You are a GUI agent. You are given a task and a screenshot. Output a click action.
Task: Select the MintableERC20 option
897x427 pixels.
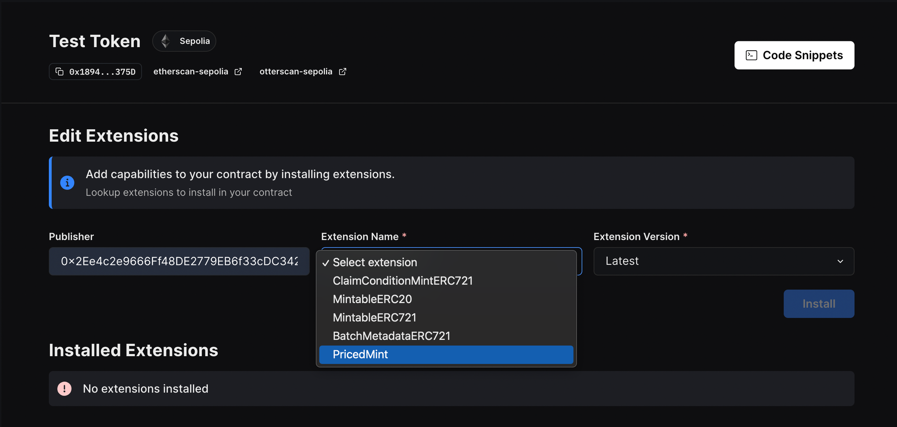[372, 299]
